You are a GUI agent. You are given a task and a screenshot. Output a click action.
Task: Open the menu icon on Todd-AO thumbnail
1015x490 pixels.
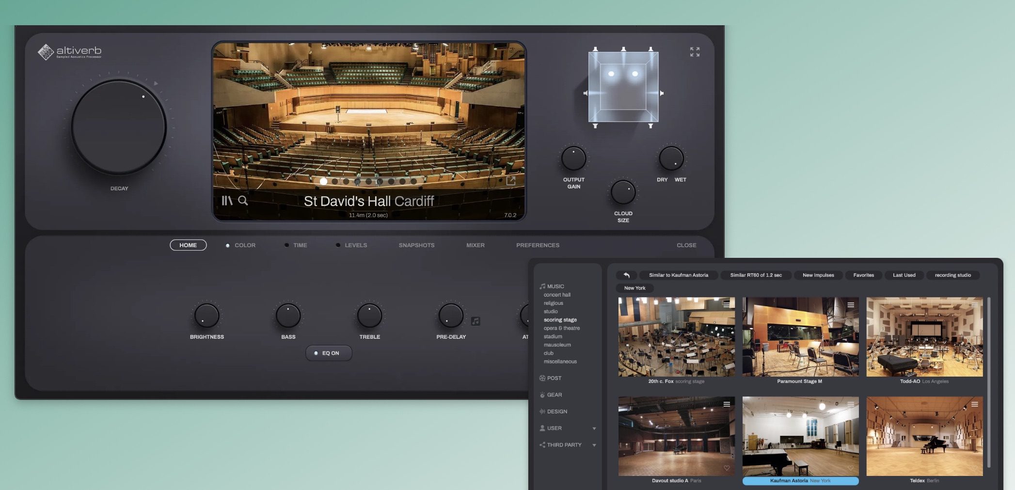[x=975, y=305]
